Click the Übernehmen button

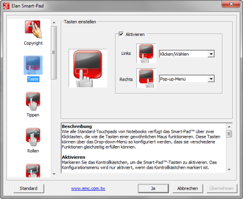(x=221, y=188)
